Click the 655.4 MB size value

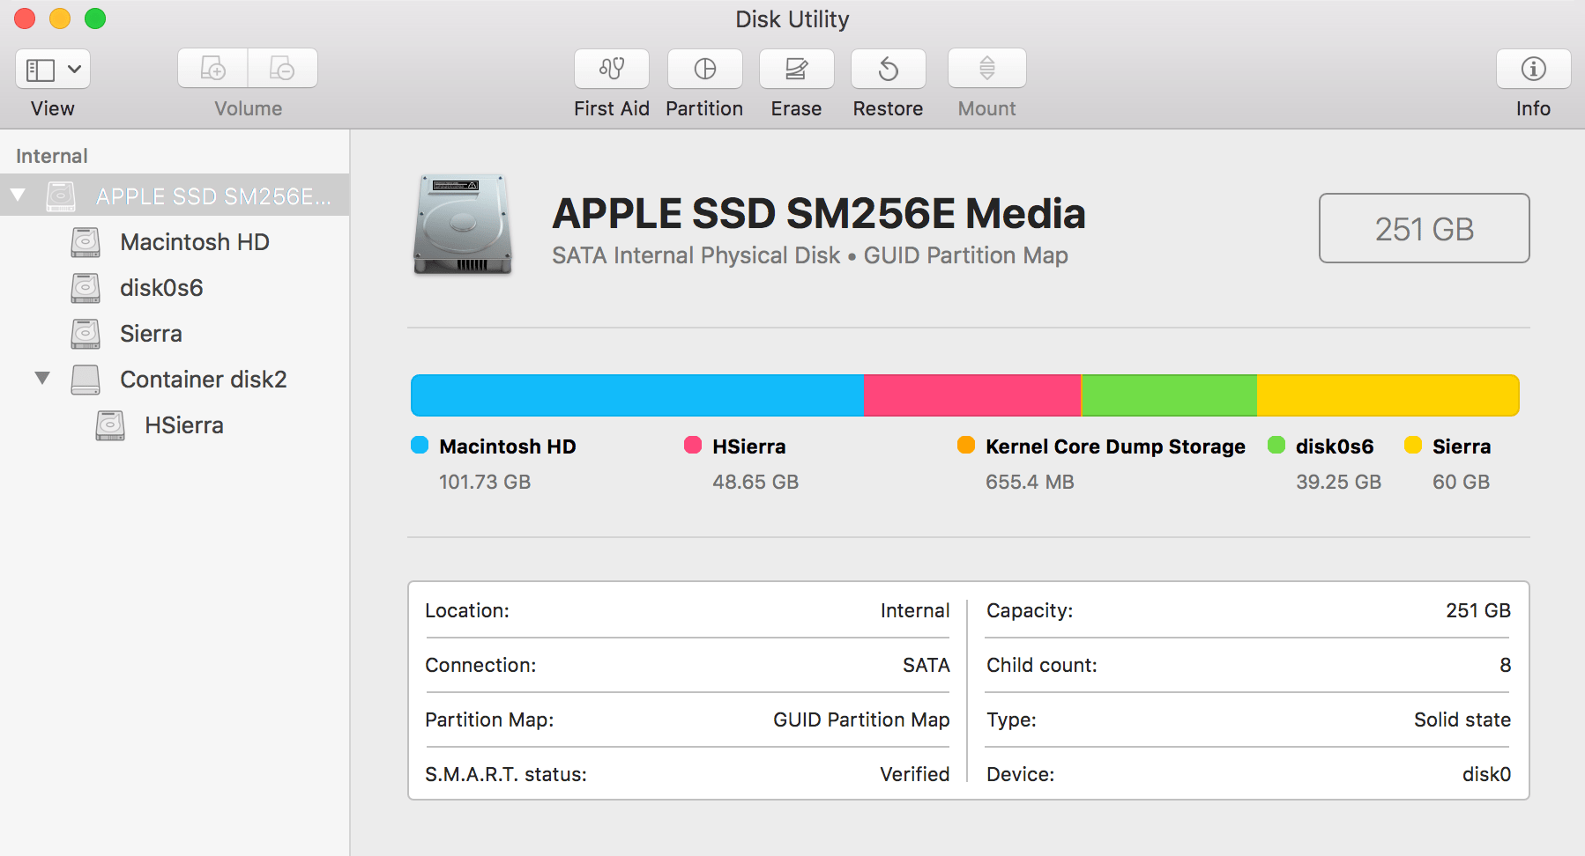(x=1030, y=482)
